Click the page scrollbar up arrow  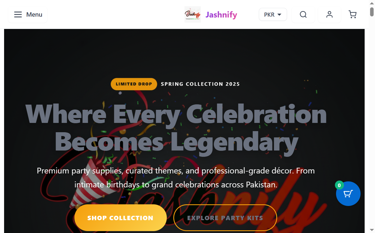(x=372, y=3)
